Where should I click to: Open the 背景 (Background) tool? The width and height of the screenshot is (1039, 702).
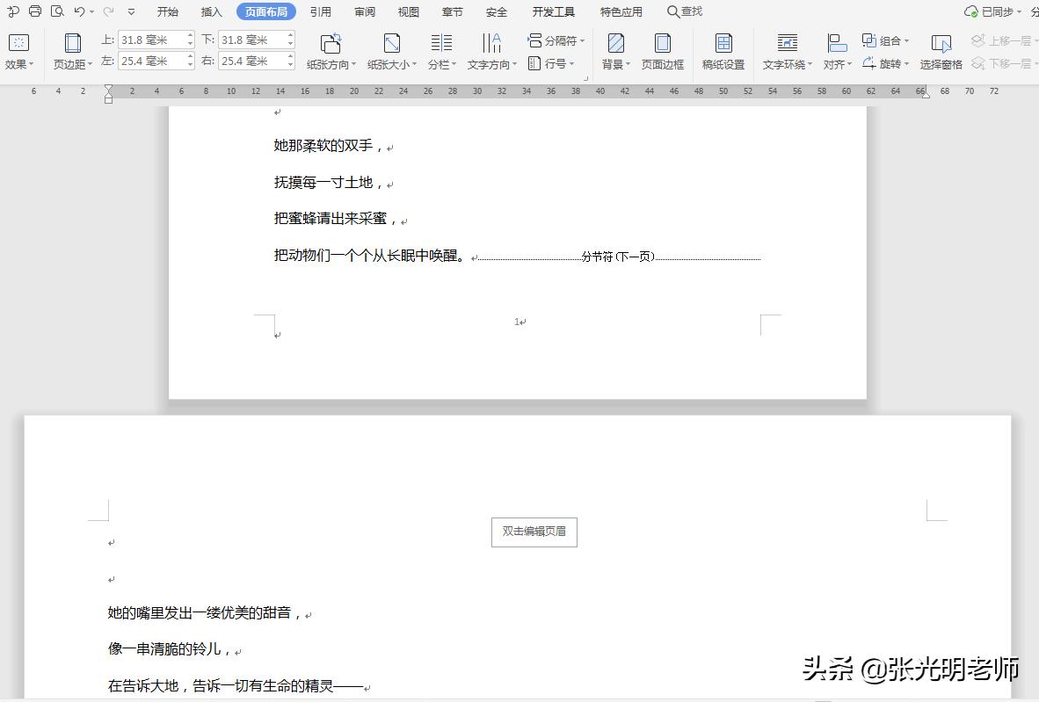point(614,50)
